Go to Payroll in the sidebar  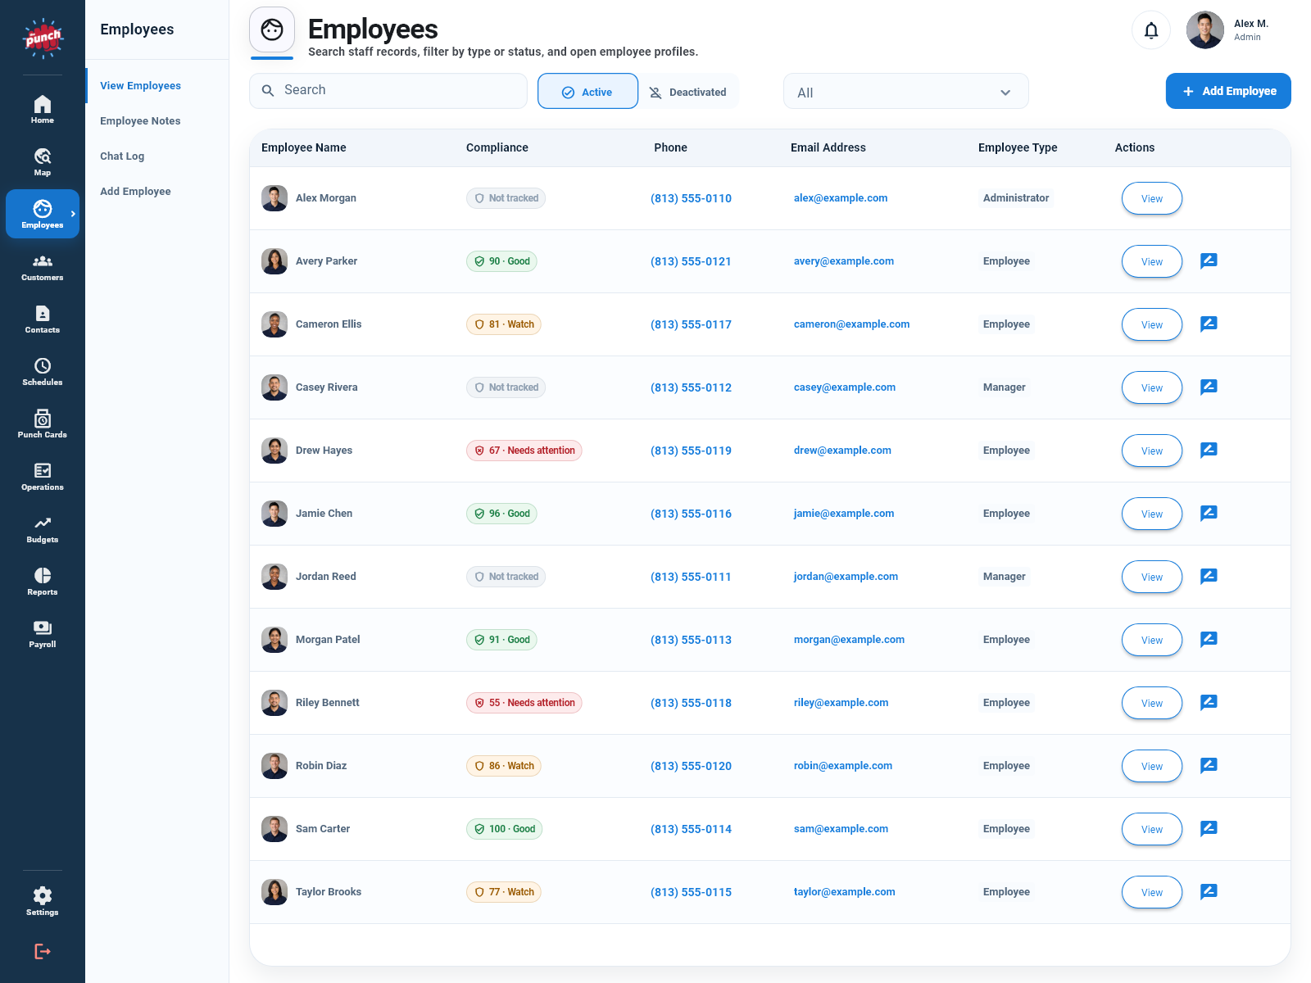click(43, 634)
